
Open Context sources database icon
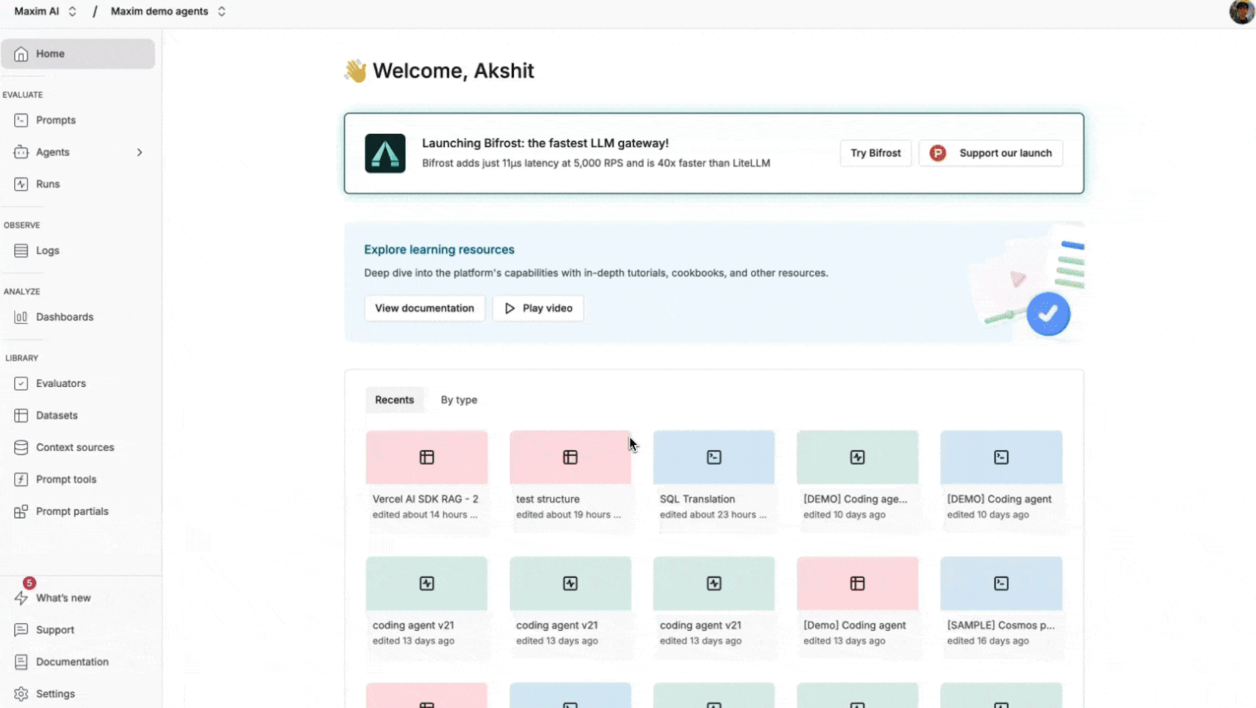(21, 448)
